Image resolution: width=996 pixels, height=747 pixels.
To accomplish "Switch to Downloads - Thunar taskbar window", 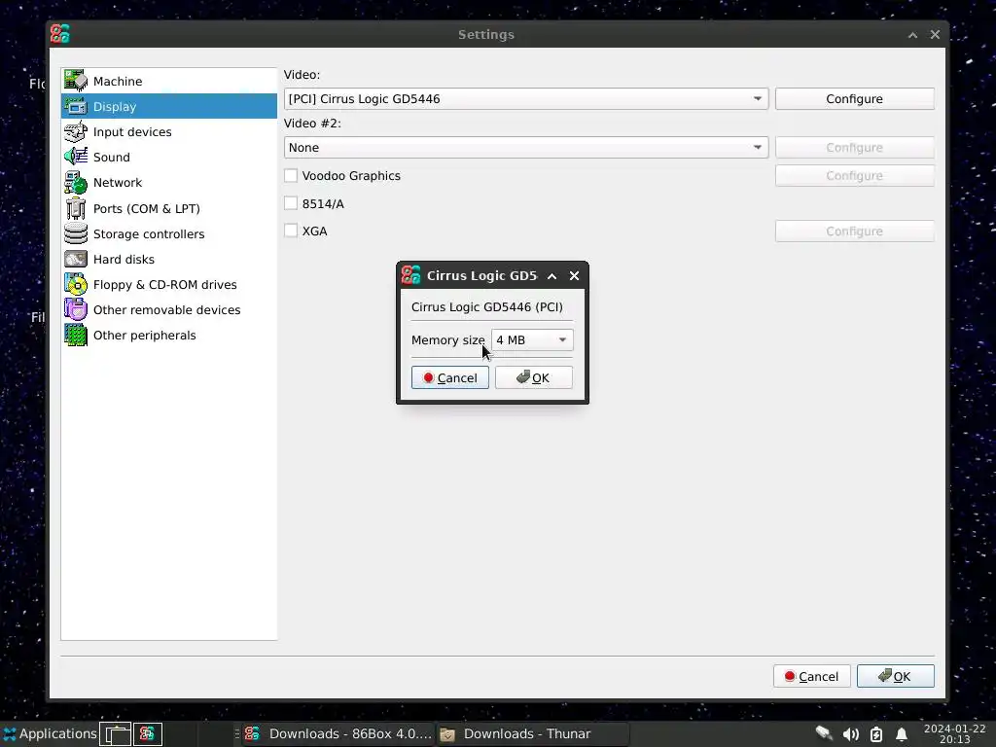I will (x=532, y=733).
